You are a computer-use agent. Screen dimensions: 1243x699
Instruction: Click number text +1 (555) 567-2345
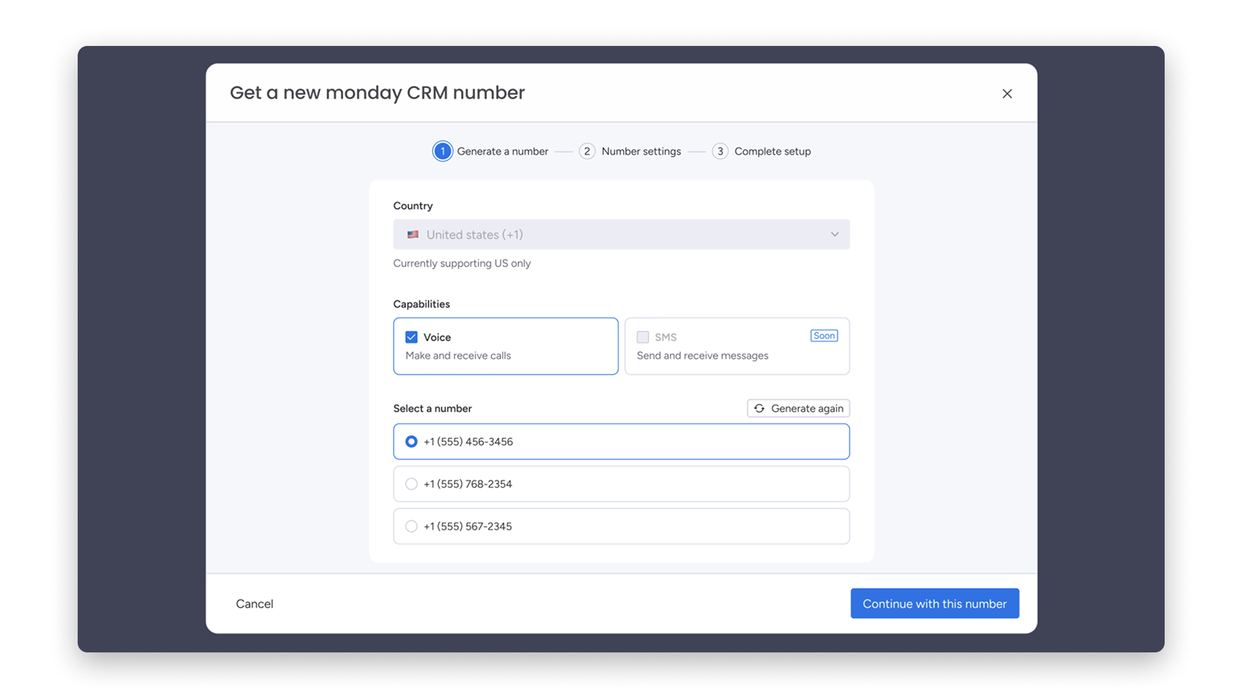(467, 526)
